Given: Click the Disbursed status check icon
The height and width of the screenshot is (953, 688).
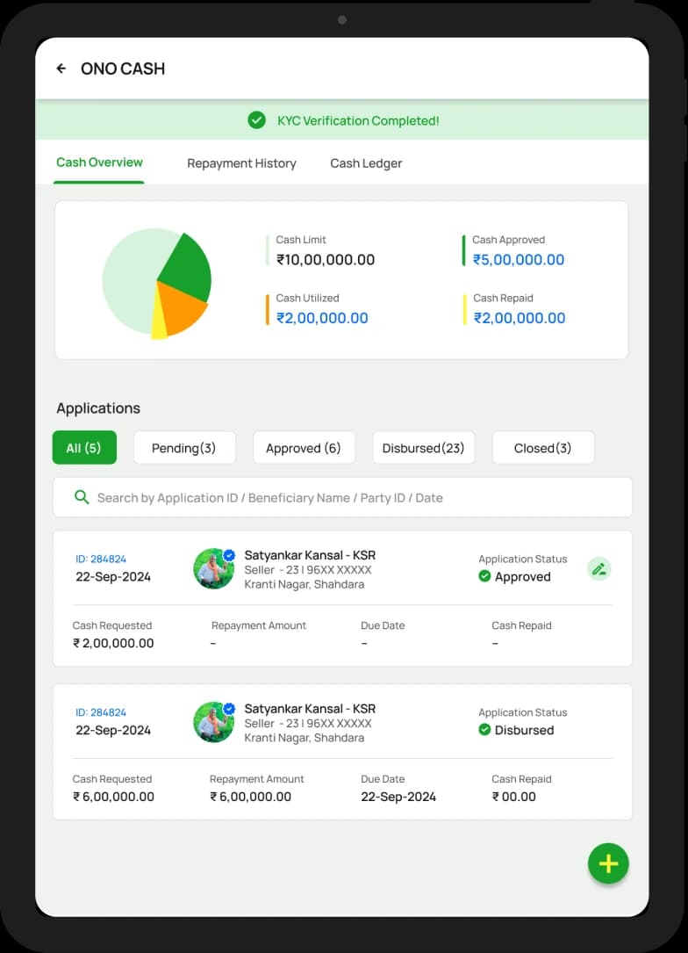Looking at the screenshot, I should coord(484,729).
